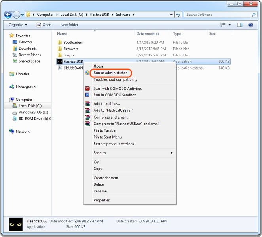Toggle the preview pane icon

point(240,24)
